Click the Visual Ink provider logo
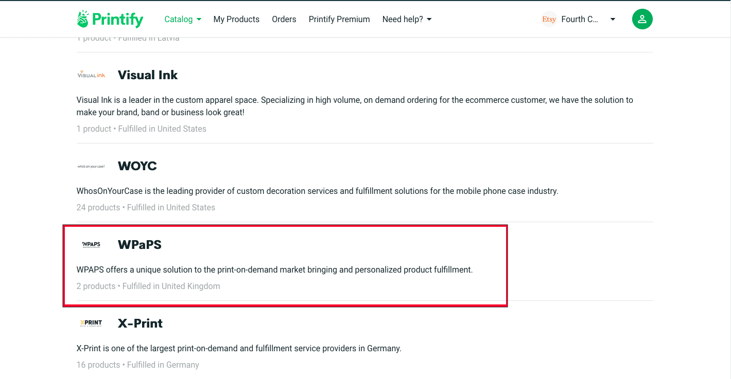This screenshot has width=731, height=379. click(91, 75)
